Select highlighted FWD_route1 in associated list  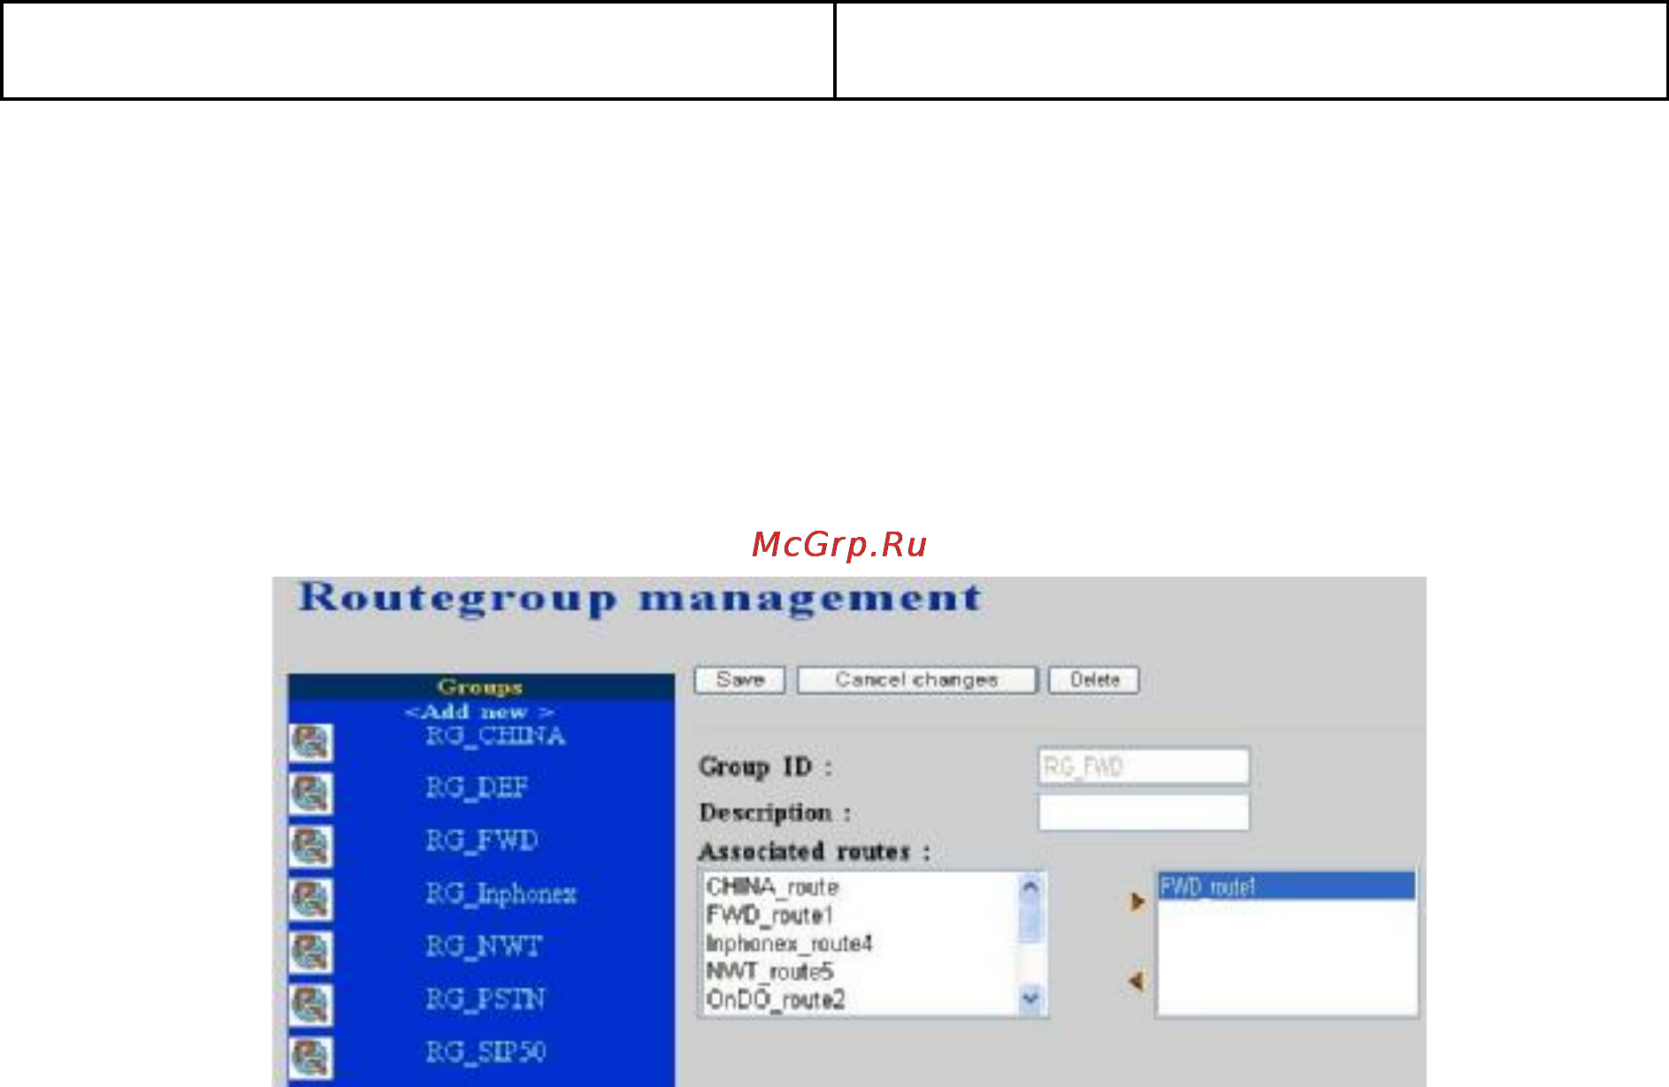click(x=1287, y=886)
